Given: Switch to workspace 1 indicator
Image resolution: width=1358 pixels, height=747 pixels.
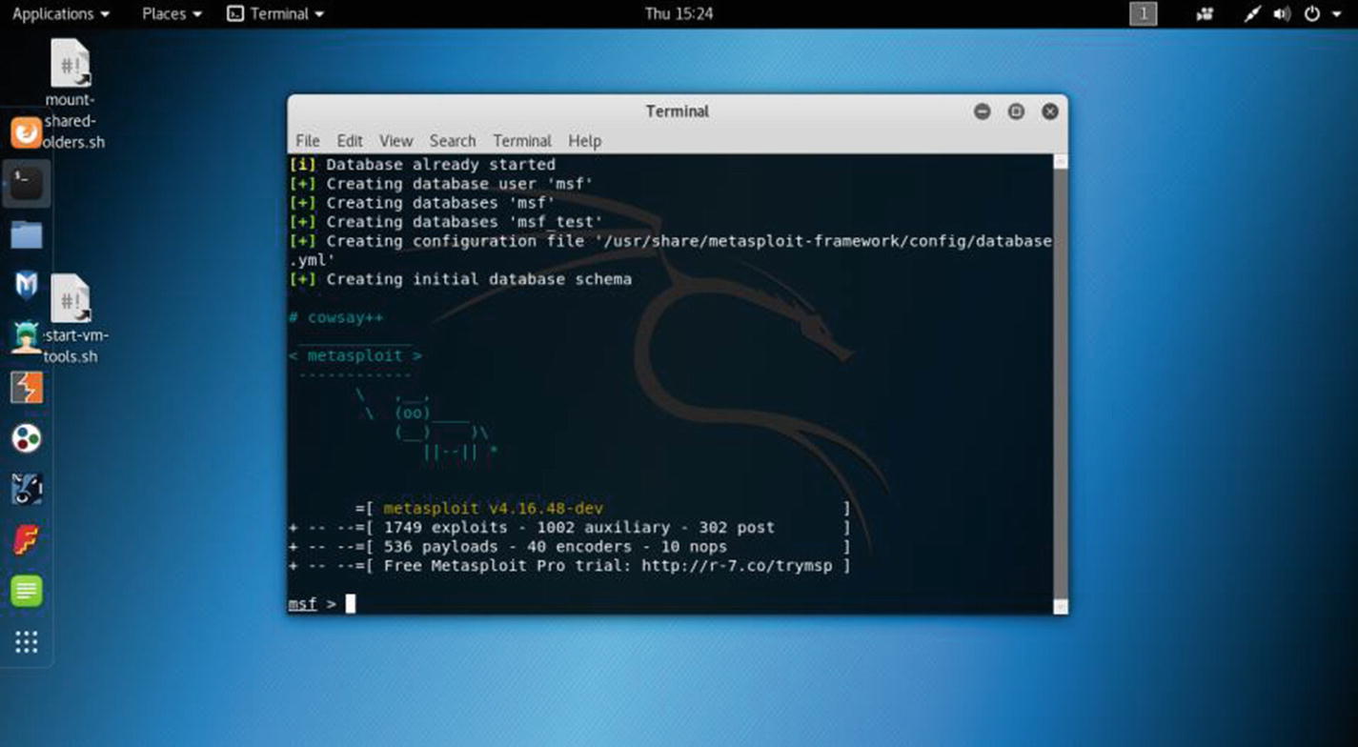Looking at the screenshot, I should coord(1144,14).
